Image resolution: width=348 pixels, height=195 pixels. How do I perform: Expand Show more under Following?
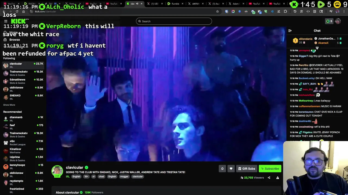tap(9, 105)
